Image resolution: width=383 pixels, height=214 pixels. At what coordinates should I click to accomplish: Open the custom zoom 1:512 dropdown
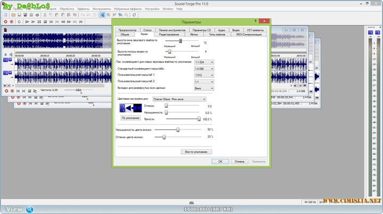coord(204,75)
